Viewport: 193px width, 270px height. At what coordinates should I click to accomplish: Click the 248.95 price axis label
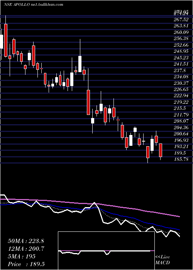[181, 51]
